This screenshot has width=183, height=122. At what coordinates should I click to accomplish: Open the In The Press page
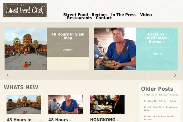point(124,15)
